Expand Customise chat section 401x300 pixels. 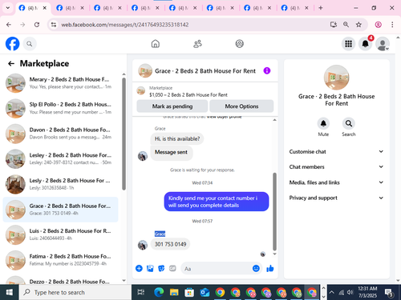tap(336, 151)
